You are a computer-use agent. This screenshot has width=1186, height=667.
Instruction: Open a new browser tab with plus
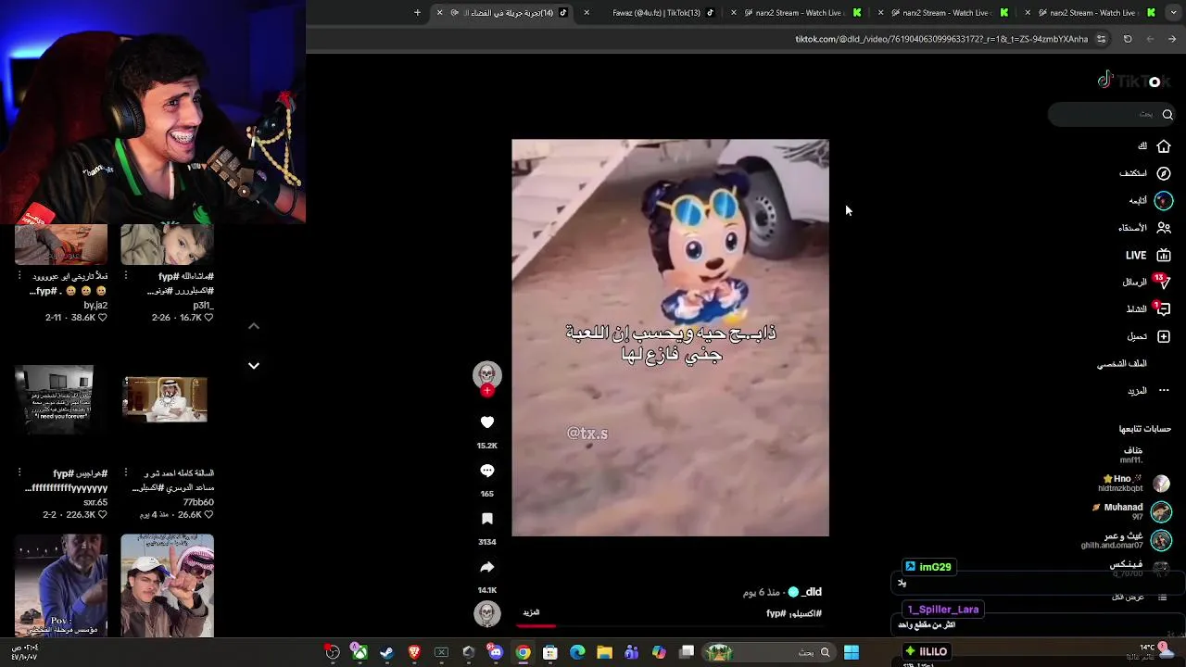click(x=417, y=12)
